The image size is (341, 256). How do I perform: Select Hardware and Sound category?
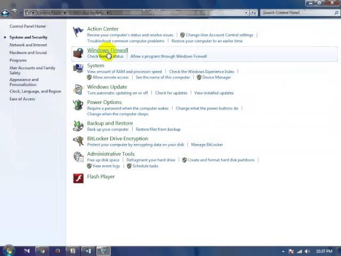28,52
